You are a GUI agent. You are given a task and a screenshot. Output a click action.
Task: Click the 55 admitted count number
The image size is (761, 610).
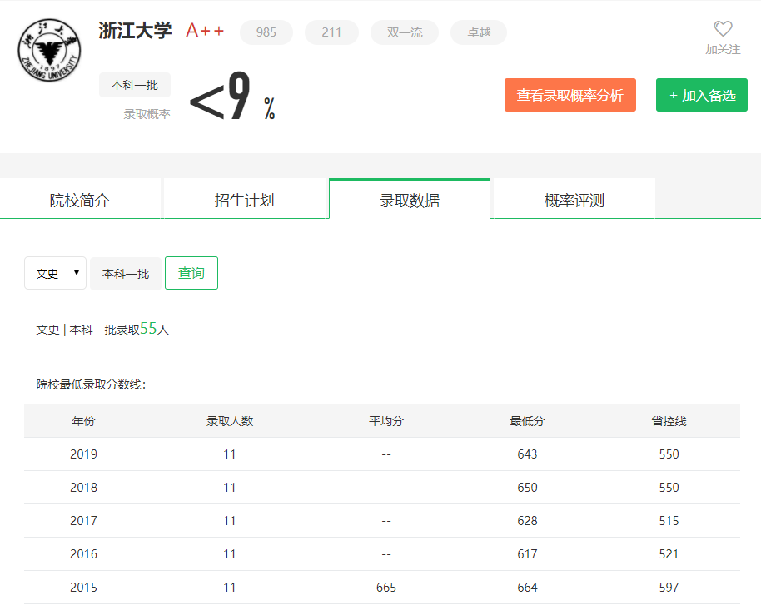(148, 329)
